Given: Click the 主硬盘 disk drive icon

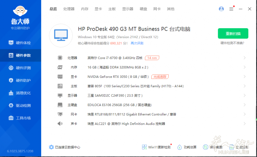Looking at the screenshot, I should pos(60,105).
